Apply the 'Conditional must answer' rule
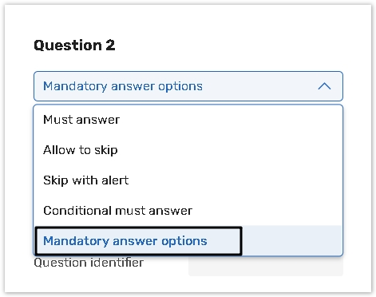 tap(188, 211)
